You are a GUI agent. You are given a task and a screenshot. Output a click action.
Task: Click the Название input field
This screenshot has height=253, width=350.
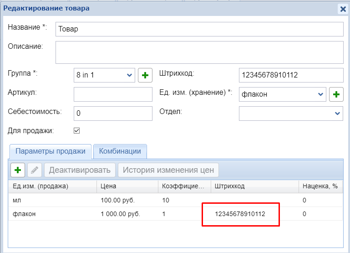coord(199,29)
